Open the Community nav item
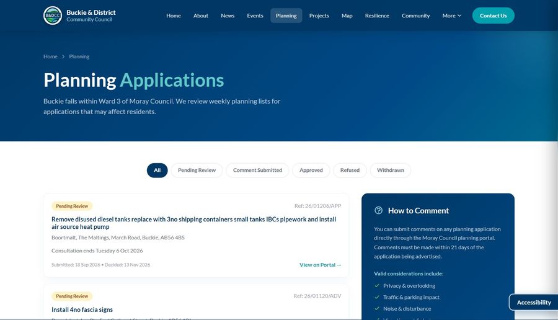The image size is (558, 320). (x=415, y=16)
